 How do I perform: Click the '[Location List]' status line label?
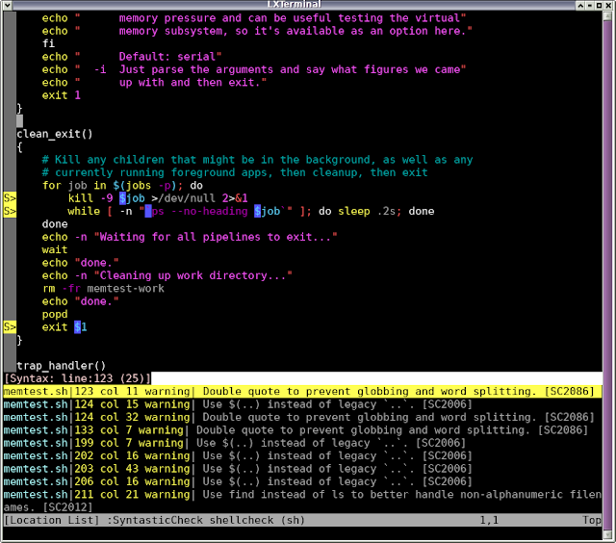(x=51, y=520)
